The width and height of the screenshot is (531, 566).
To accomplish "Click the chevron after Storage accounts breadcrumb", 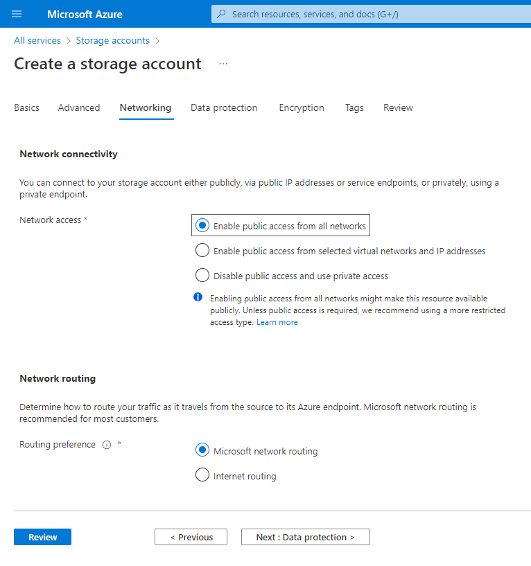I will coord(157,41).
